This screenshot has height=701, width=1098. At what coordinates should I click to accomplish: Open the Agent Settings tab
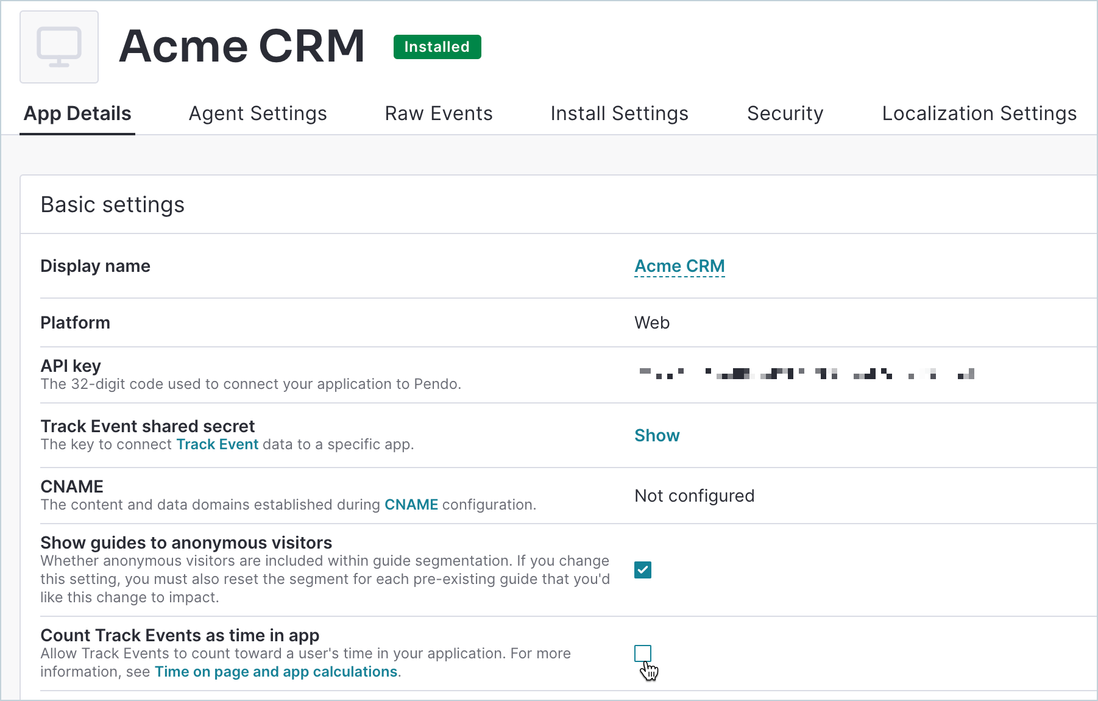pos(258,114)
